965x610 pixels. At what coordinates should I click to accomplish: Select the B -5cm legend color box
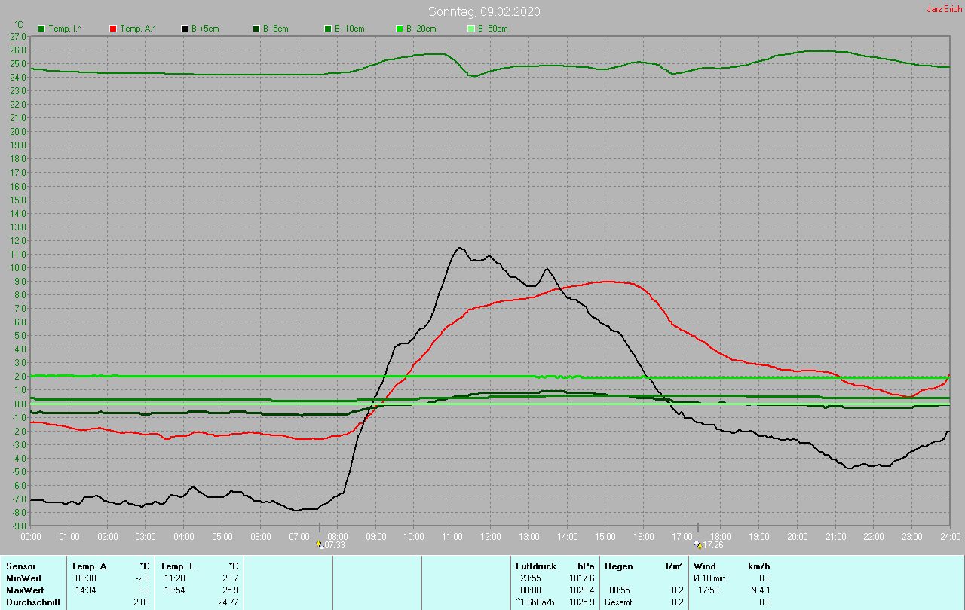[x=256, y=29]
